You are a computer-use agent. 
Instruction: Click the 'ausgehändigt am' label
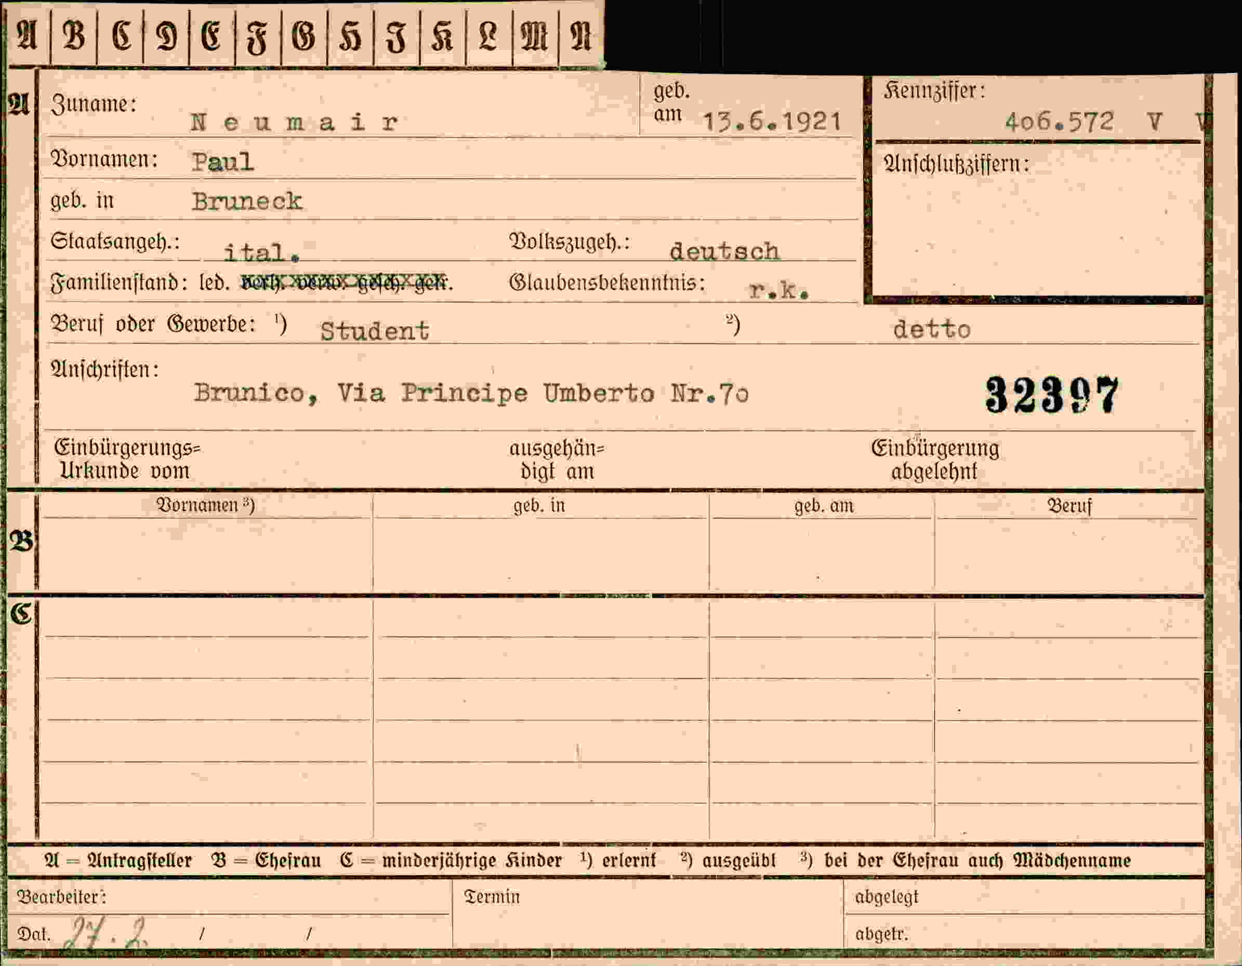(557, 460)
